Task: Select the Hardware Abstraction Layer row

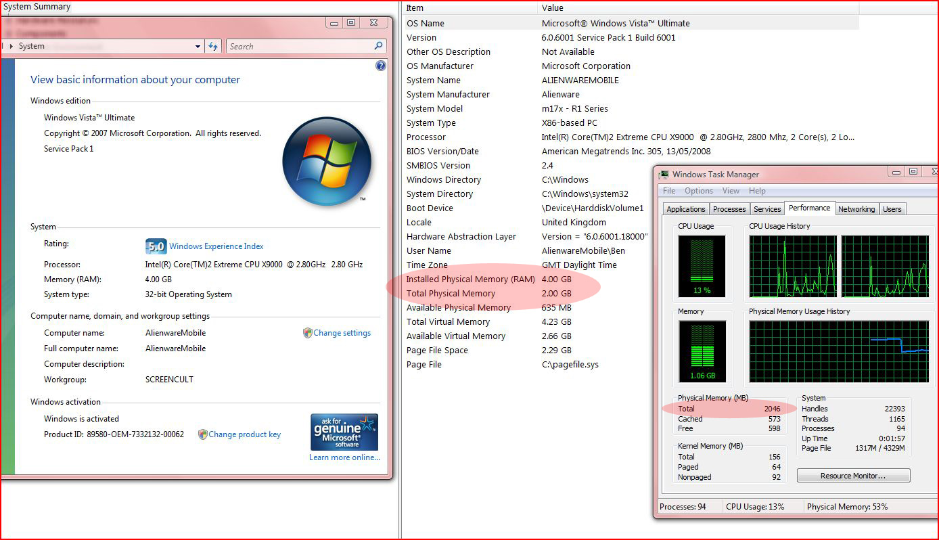Action: pos(528,236)
